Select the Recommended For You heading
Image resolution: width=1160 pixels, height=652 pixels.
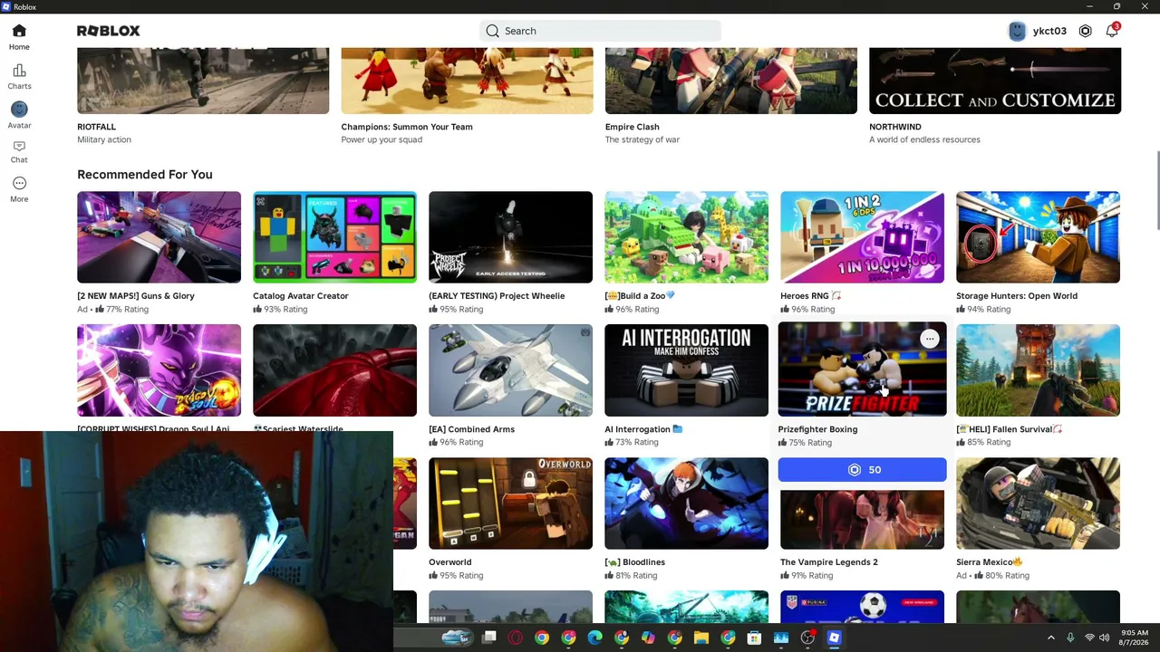[x=145, y=174]
